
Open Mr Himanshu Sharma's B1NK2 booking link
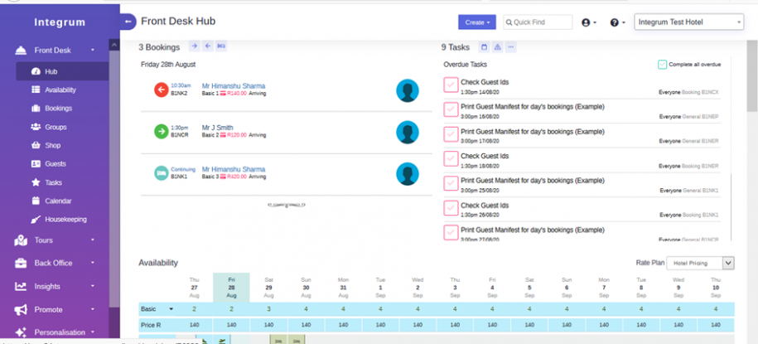(x=233, y=85)
